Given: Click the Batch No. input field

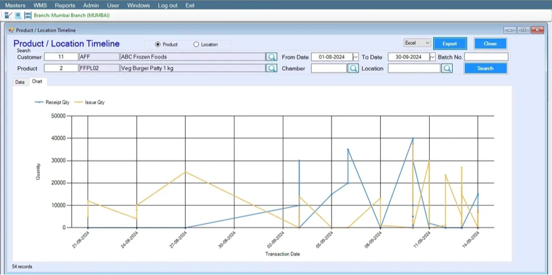Looking at the screenshot, I should tap(486, 57).
